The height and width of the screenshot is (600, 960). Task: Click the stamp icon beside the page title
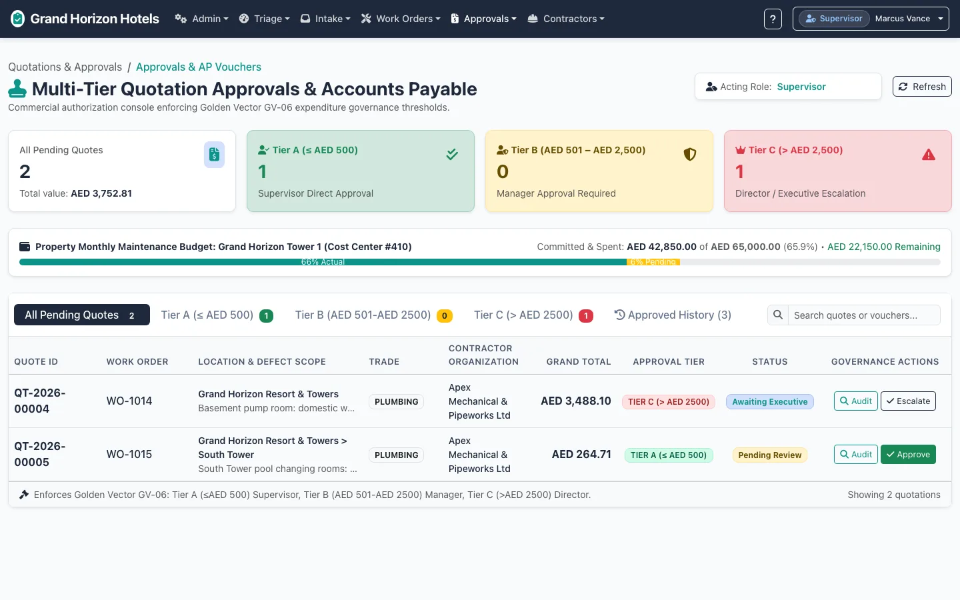[17, 89]
